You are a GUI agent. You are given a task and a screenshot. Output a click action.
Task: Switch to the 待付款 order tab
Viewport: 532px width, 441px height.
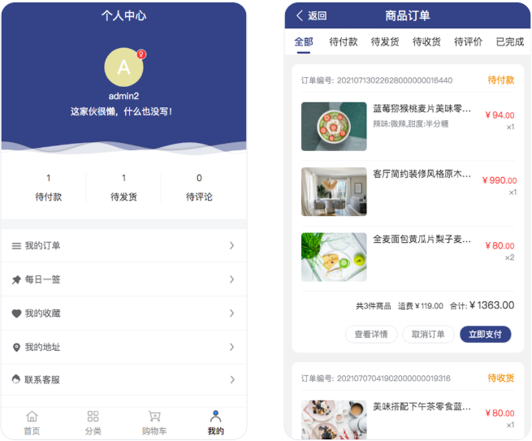[x=344, y=41]
